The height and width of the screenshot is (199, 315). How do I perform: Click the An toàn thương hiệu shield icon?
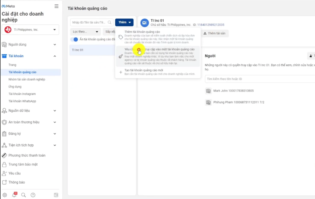click(4, 122)
